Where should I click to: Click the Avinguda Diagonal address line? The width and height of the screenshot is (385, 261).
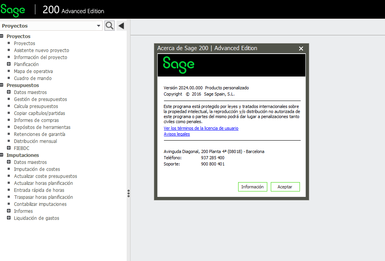[x=214, y=151]
